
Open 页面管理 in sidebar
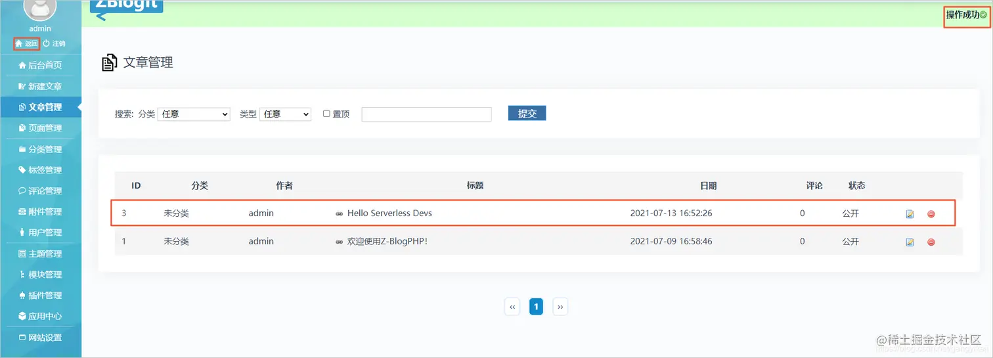[41, 128]
